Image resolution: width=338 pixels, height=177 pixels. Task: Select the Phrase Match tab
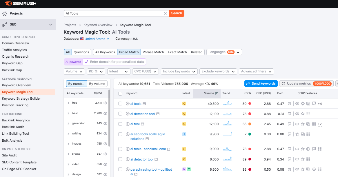[x=153, y=52]
